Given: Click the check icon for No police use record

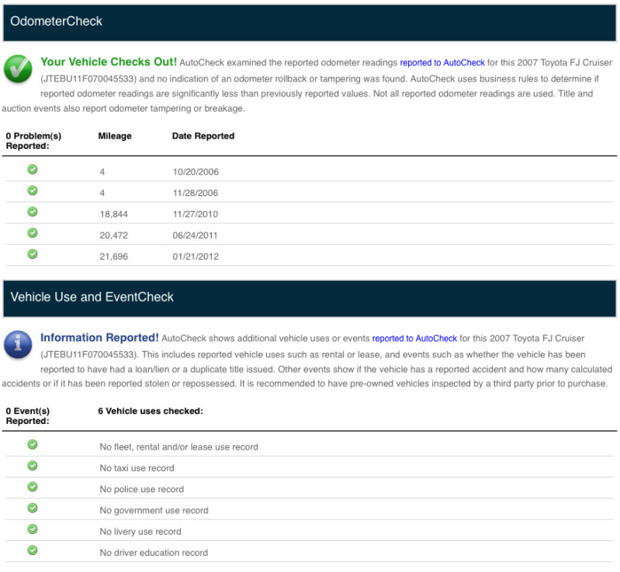Looking at the screenshot, I should pyautogui.click(x=33, y=487).
